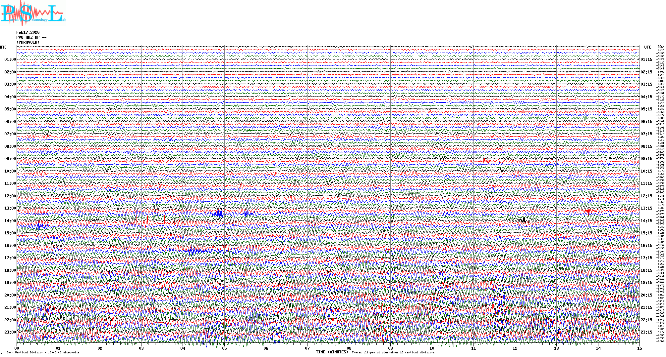Select the 01:00 hour label on left
Image resolution: width=666 pixels, height=357 pixels.
click(x=10, y=59)
